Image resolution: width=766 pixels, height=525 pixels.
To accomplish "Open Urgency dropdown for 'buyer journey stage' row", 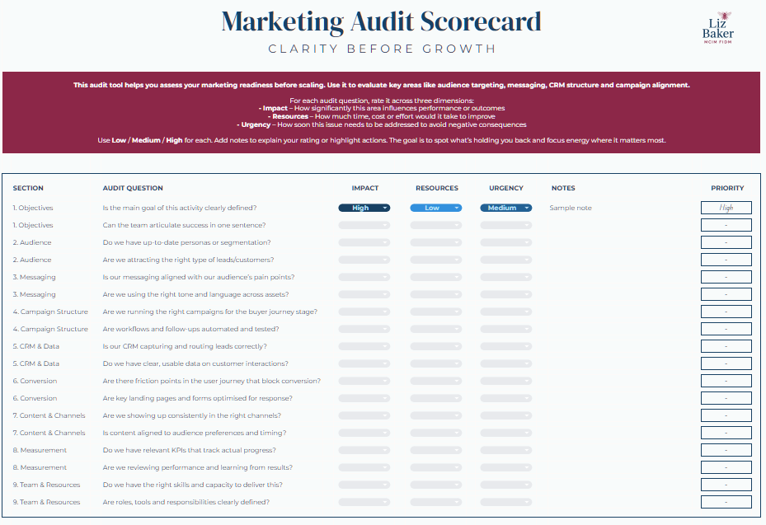I will pos(506,312).
